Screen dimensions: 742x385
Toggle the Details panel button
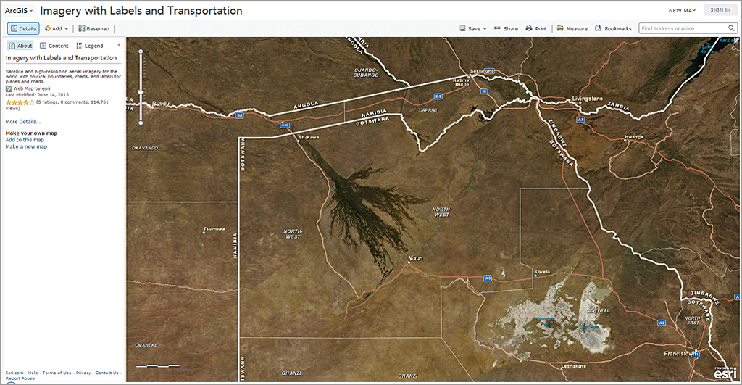[23, 28]
